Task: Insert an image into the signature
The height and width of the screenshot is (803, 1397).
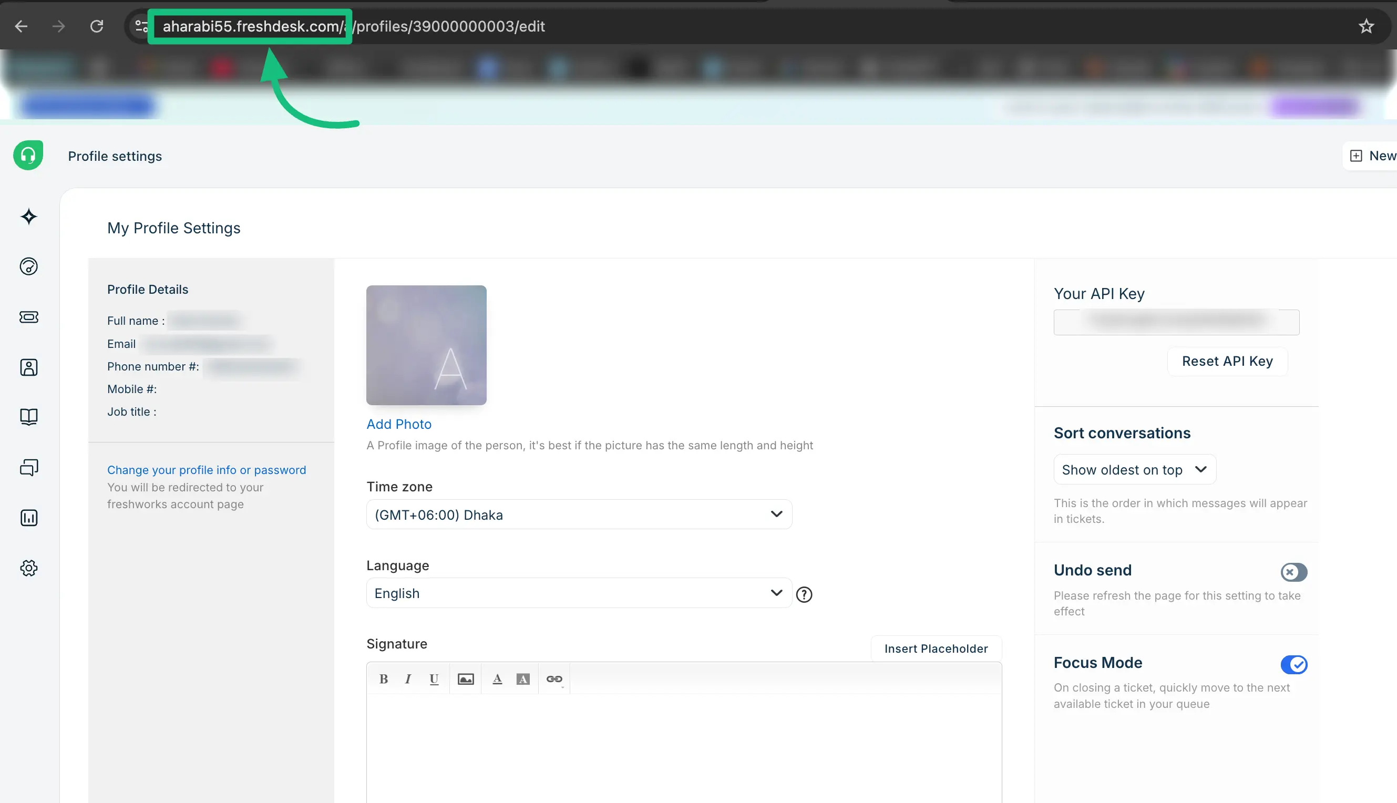Action: point(466,679)
